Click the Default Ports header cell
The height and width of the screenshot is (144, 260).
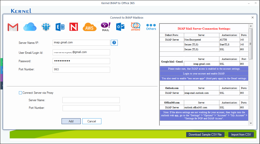(172, 35)
